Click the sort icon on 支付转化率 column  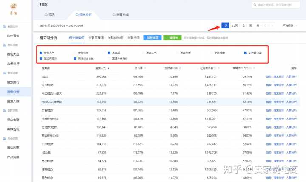(180, 68)
